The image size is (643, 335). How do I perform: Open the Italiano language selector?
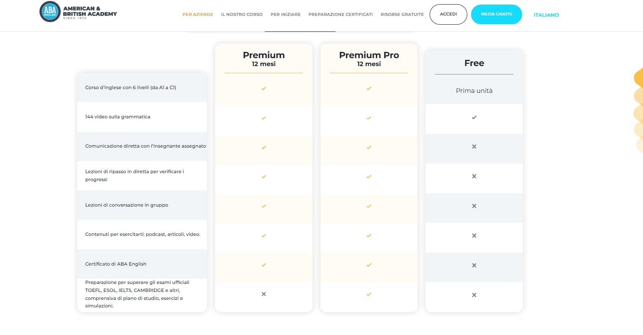[546, 15]
